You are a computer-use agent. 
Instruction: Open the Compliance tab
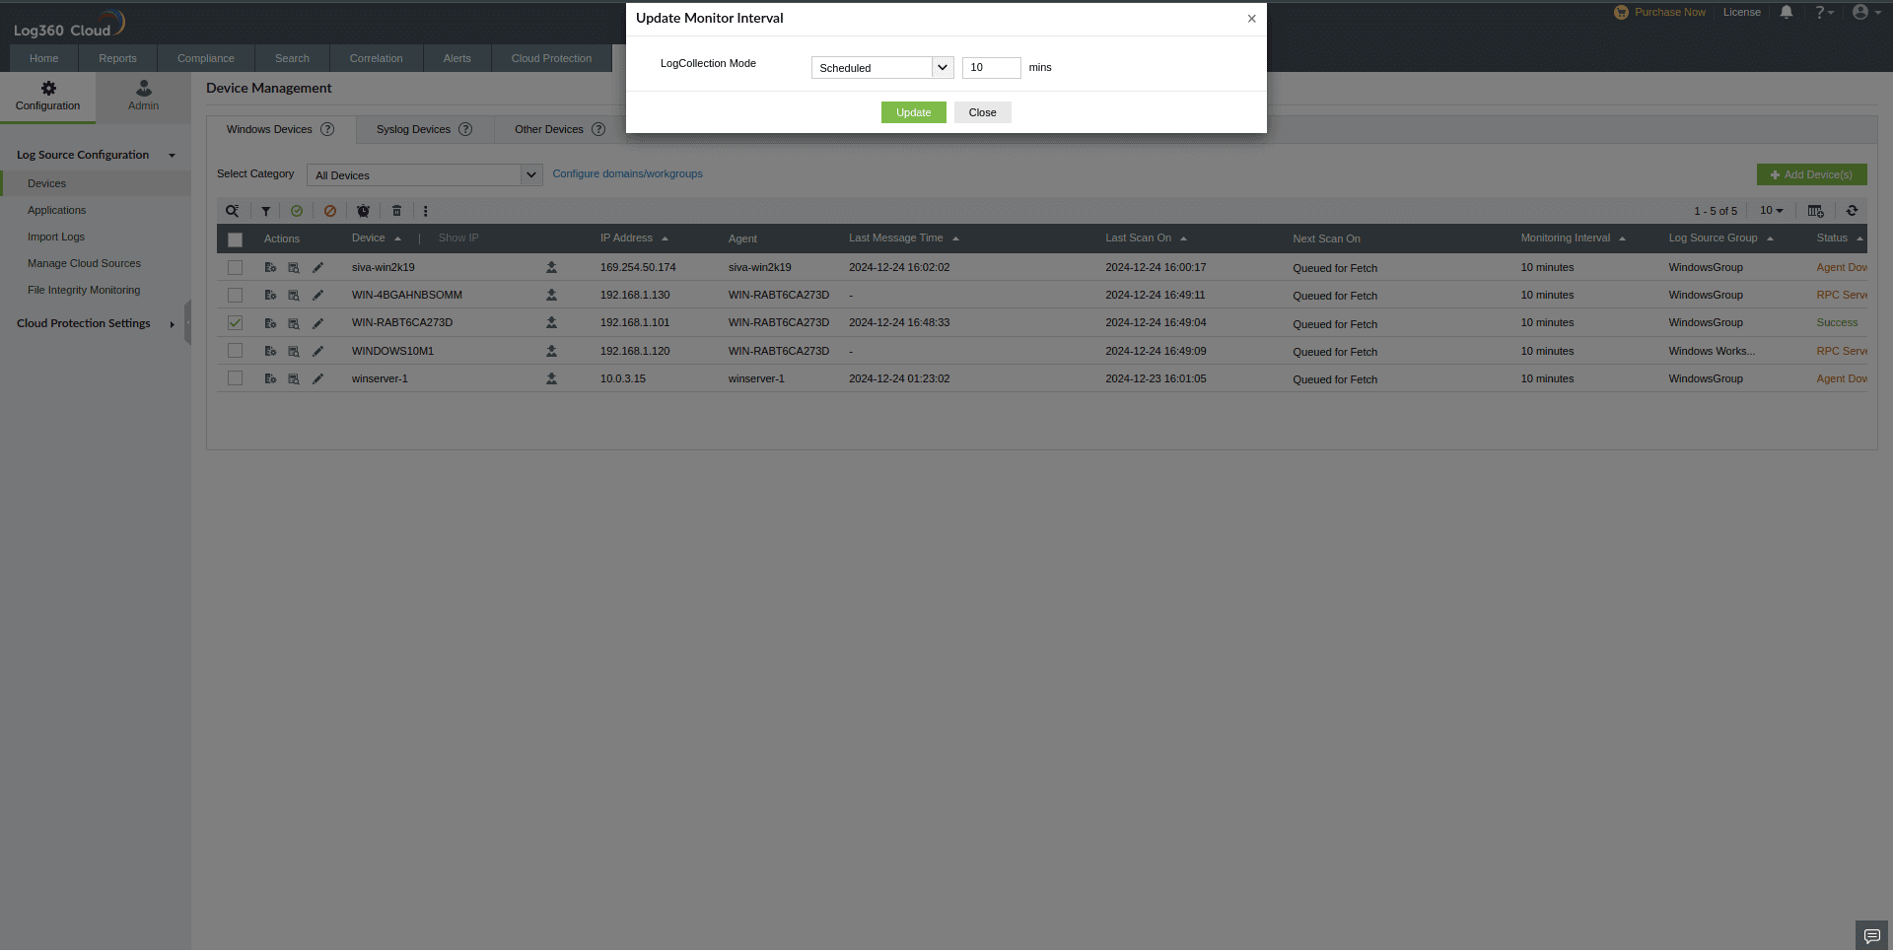tap(205, 58)
